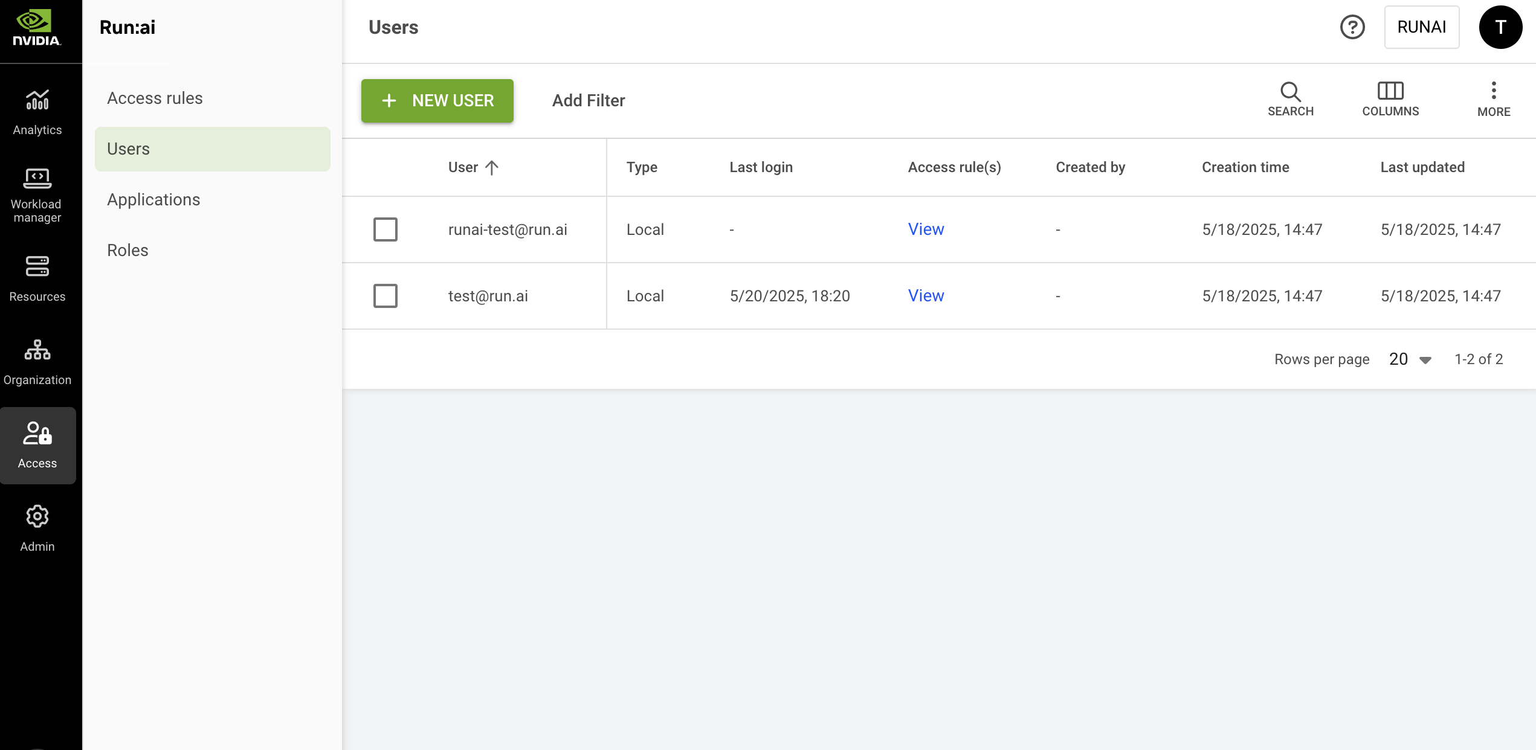Open the More three-dots menu
Viewport: 1536px width, 750px height.
tap(1493, 92)
